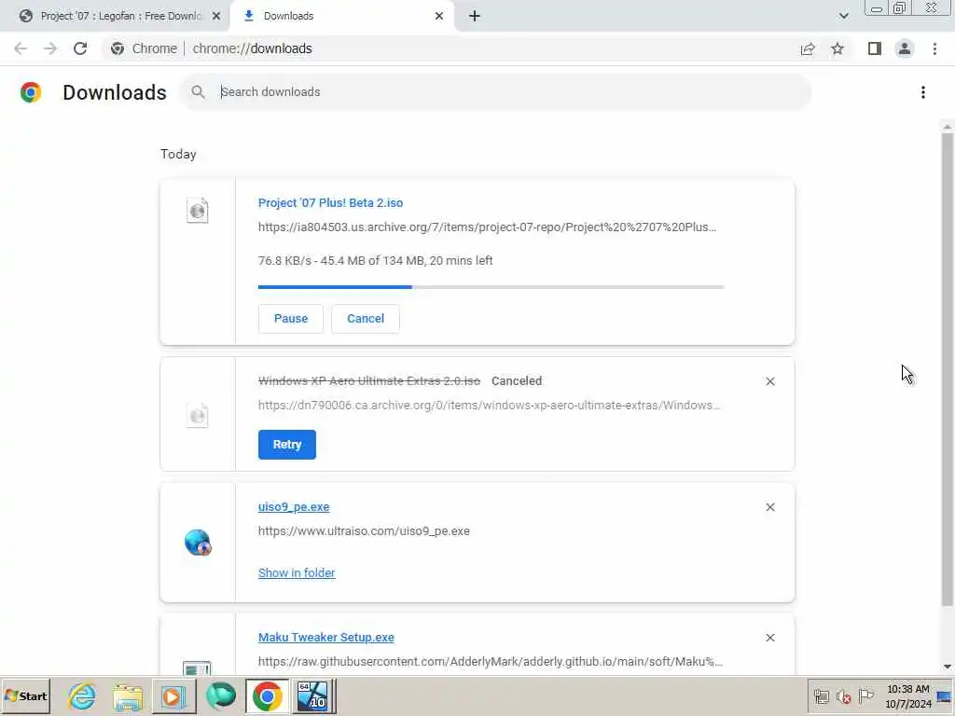
Task: Close the Project '07 Legofan tab
Action: [x=216, y=17]
